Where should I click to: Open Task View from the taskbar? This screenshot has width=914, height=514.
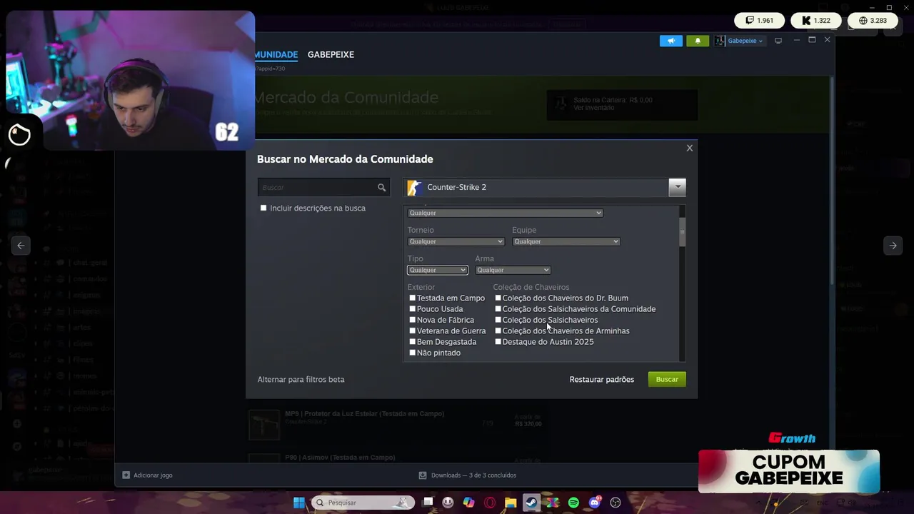428,503
